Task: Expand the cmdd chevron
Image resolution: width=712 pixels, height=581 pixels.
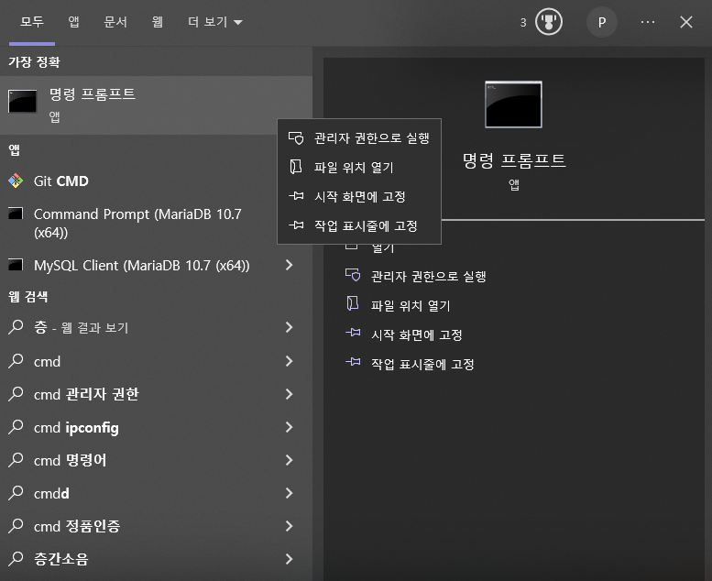Action: [x=290, y=493]
